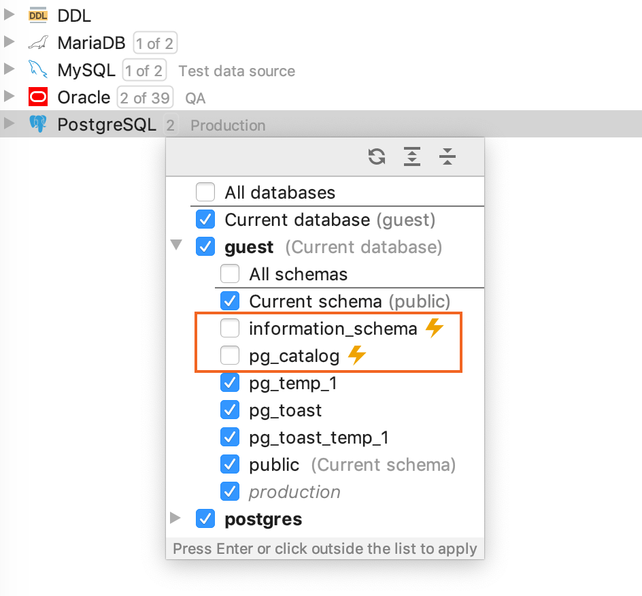
Task: Click the Oracle data source icon
Action: 38,97
